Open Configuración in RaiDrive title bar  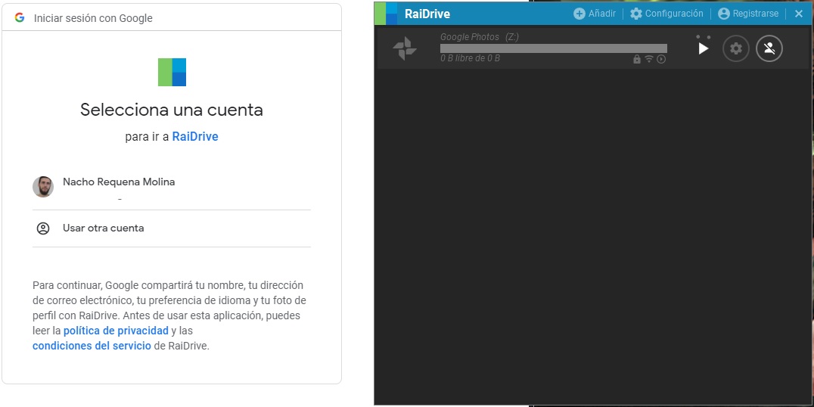pyautogui.click(x=667, y=14)
